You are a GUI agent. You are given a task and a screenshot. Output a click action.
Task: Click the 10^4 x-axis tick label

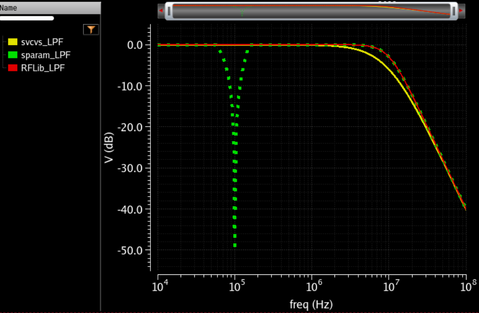160,286
